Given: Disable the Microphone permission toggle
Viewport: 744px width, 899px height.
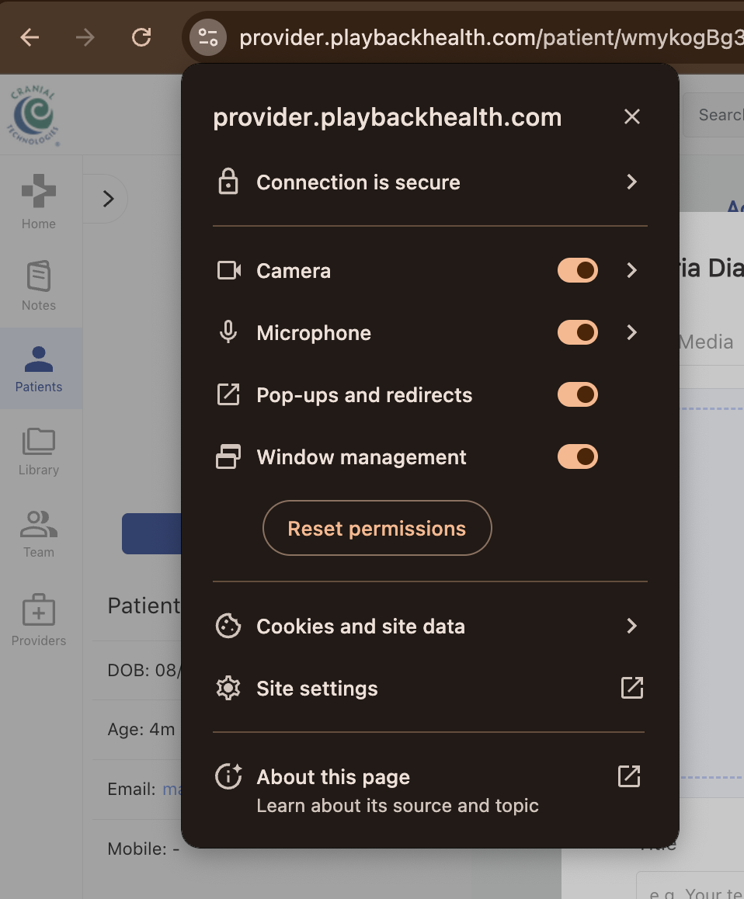Looking at the screenshot, I should pyautogui.click(x=578, y=332).
